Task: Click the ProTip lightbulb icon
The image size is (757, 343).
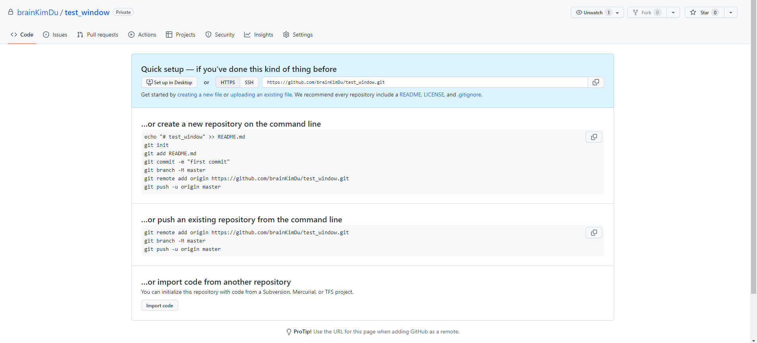Action: pyautogui.click(x=289, y=332)
